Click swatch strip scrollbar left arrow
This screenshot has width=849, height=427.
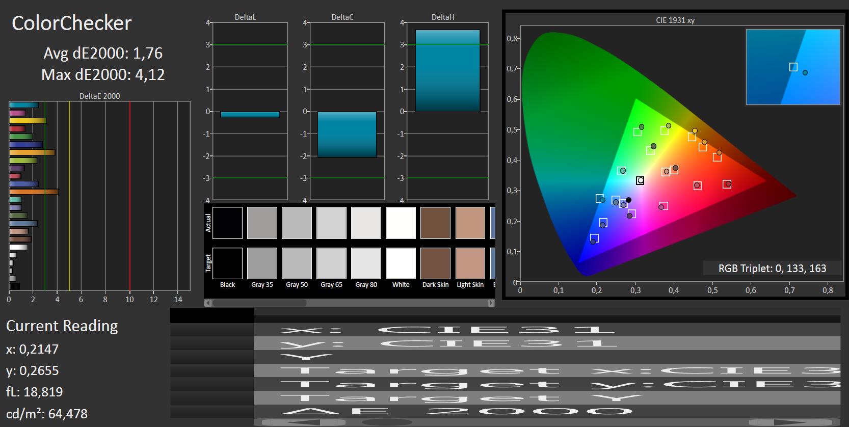[207, 303]
